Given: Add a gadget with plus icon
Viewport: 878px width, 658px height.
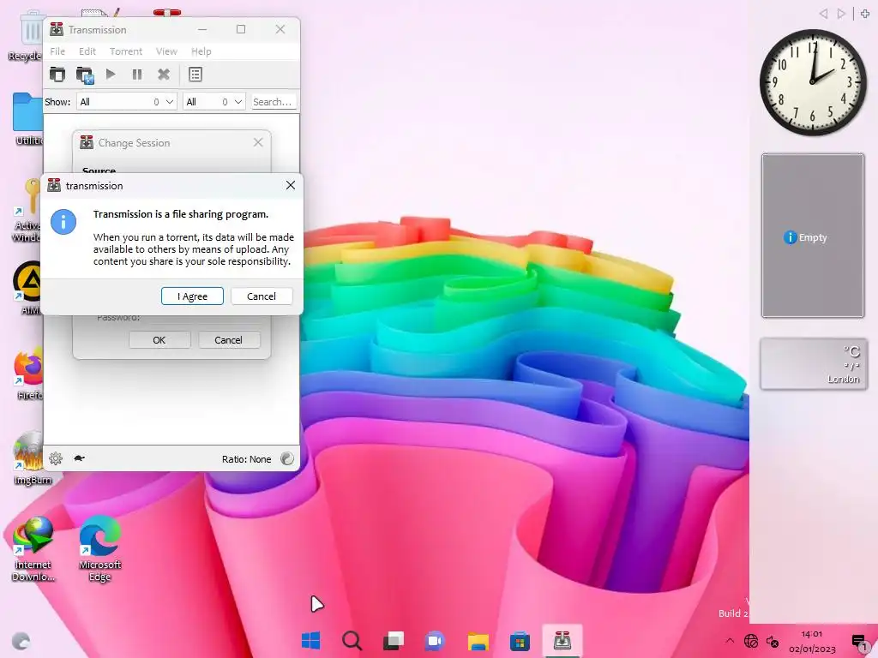Looking at the screenshot, I should (864, 14).
